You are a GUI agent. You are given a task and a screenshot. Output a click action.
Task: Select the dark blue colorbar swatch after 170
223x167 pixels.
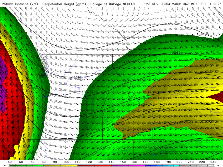click(148, 166)
